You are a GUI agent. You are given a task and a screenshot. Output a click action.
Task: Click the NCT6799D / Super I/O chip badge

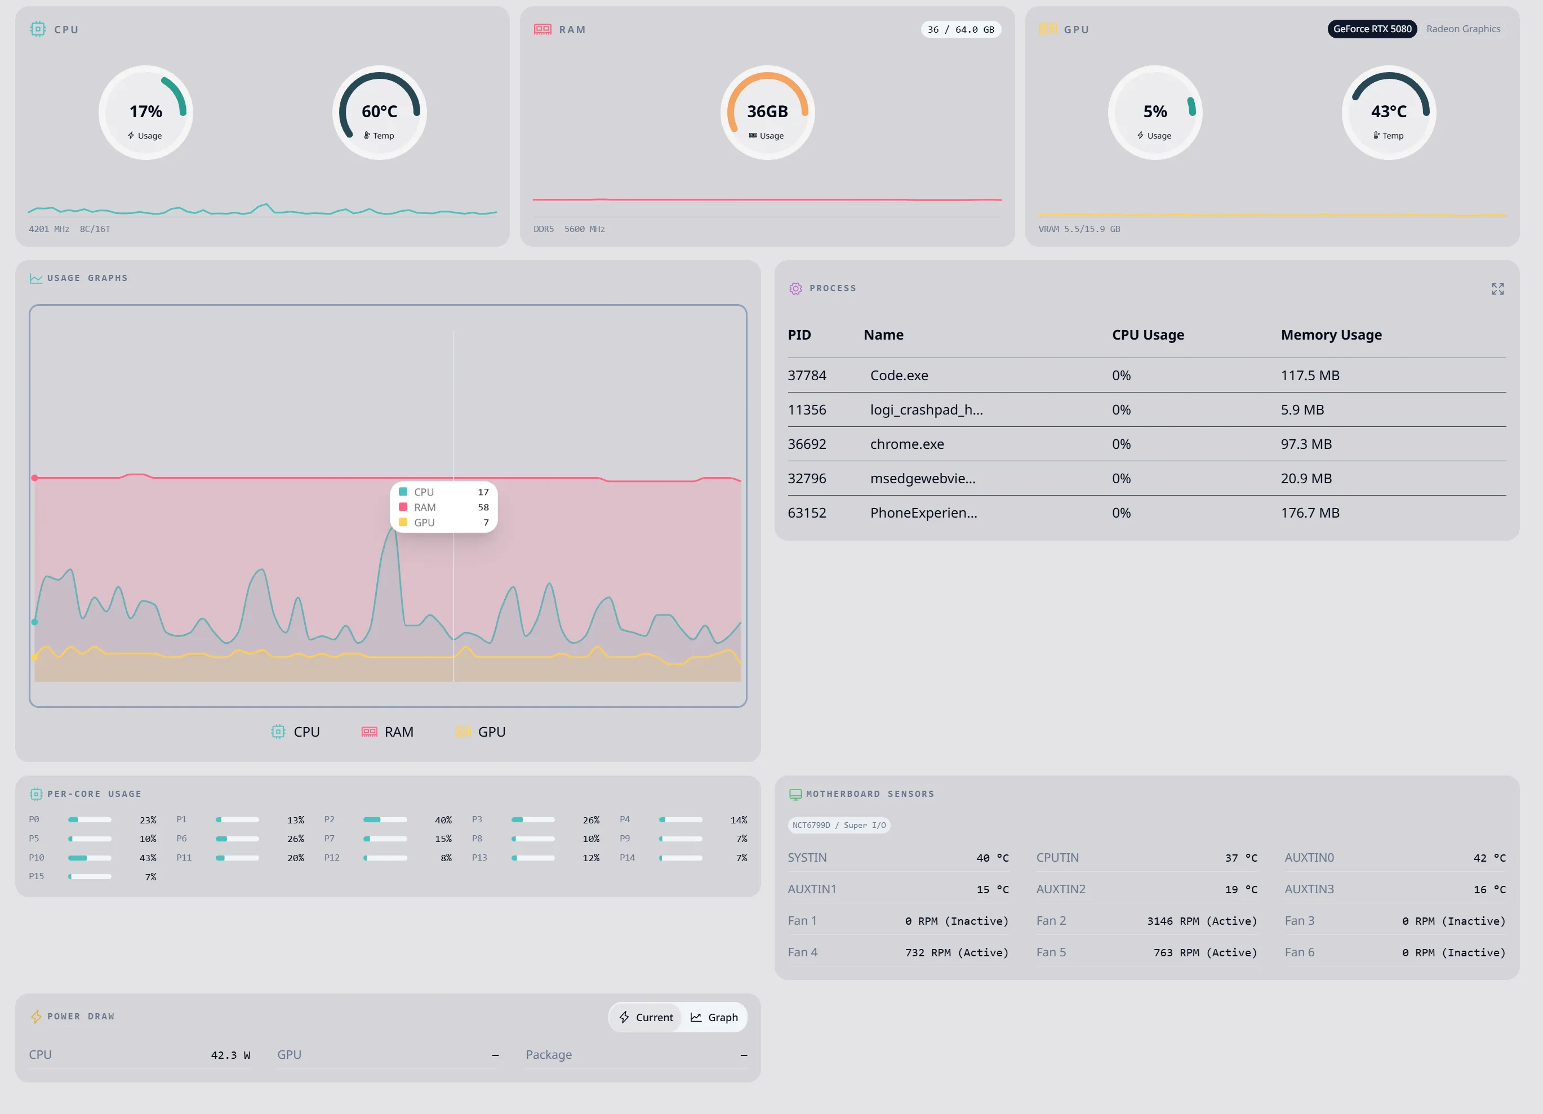(839, 825)
